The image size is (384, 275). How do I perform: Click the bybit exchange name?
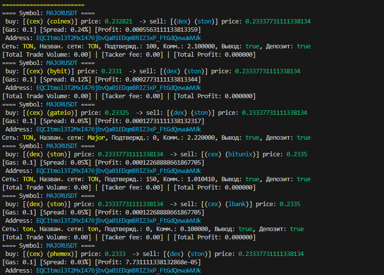click(x=59, y=71)
